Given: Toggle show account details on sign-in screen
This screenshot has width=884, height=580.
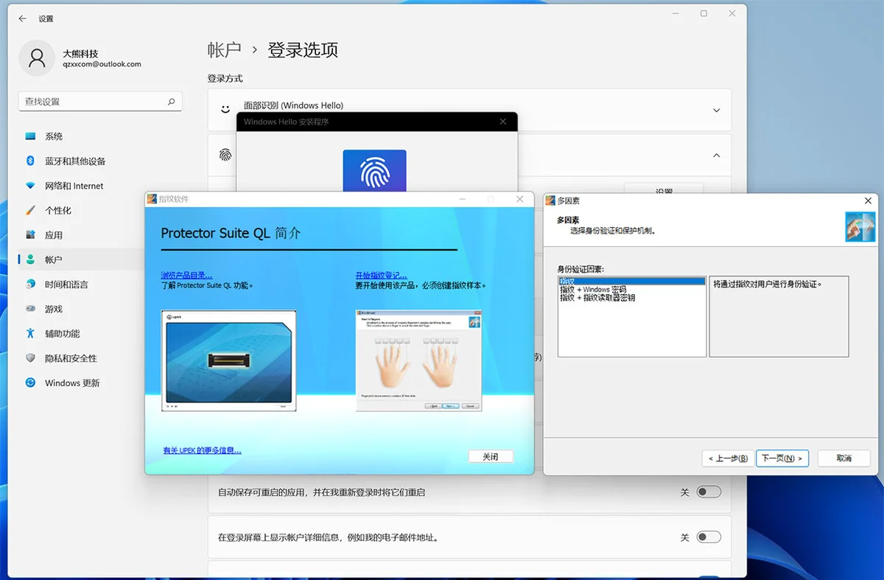Looking at the screenshot, I should click(708, 537).
